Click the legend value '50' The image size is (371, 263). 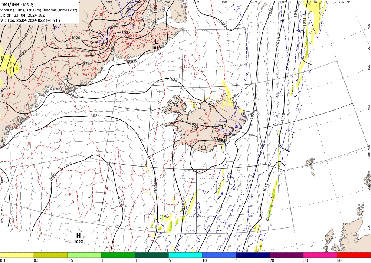[x=339, y=260]
